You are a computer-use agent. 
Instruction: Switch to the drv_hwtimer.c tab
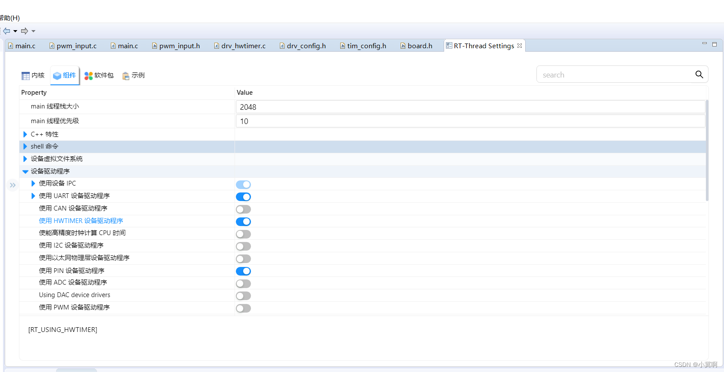(240, 46)
